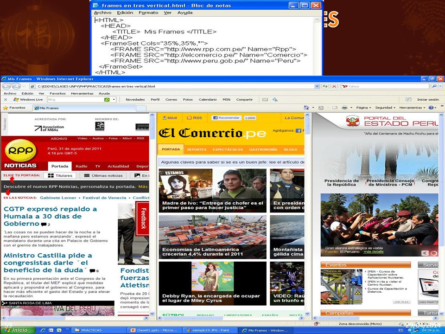This screenshot has width=445, height=334.
Task: Click Titulares grid view option on RPP
Action: tap(60, 175)
